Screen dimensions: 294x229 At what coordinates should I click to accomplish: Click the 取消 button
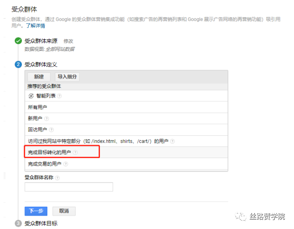click(64, 211)
